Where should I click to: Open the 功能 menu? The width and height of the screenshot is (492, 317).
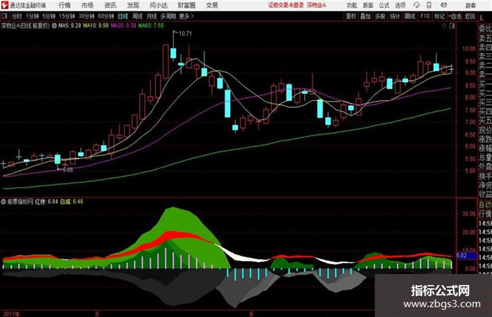352,5
